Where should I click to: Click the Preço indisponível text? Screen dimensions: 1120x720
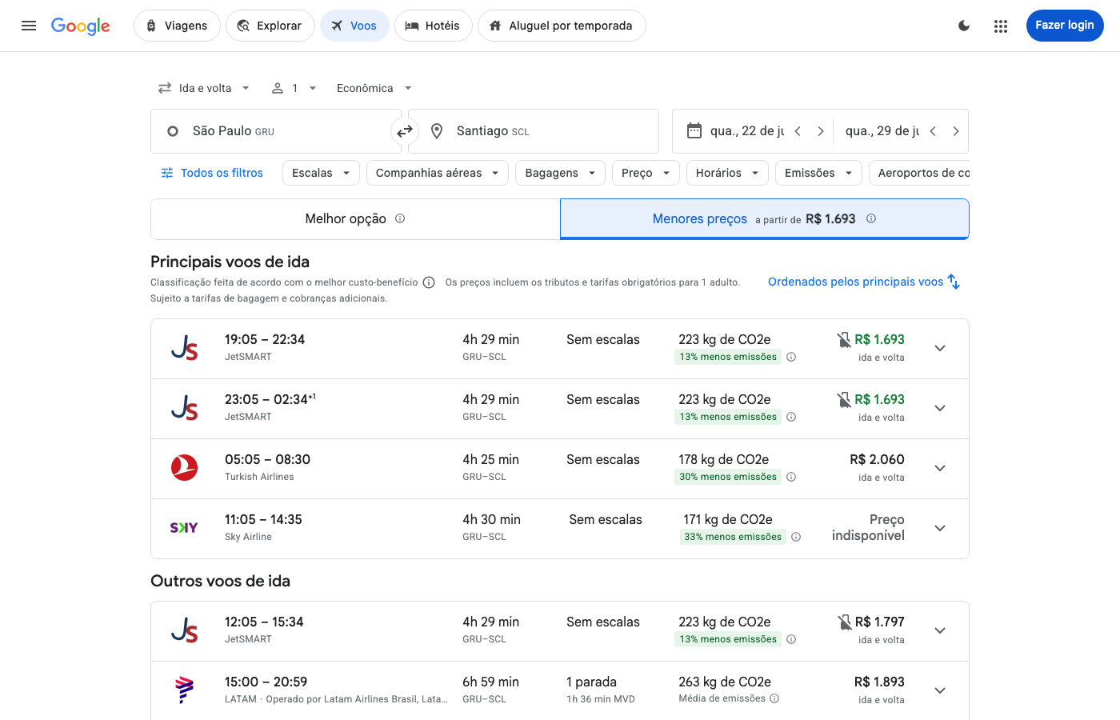pos(868,528)
